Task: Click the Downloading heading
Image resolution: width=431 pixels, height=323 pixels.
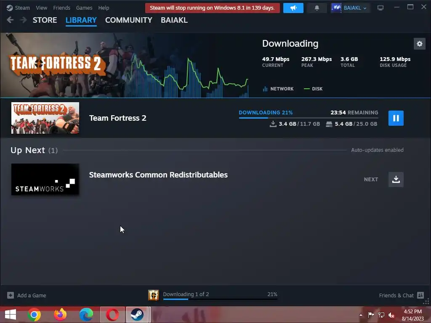Action: point(290,44)
